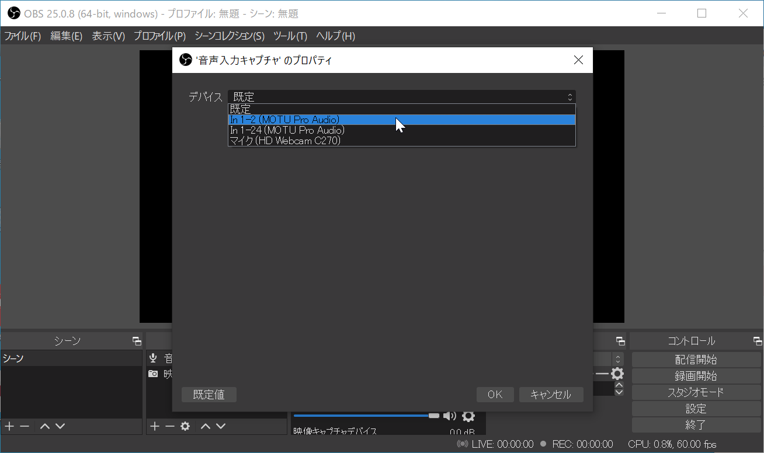Open the ツール(T) menu
The image size is (764, 453).
290,36
